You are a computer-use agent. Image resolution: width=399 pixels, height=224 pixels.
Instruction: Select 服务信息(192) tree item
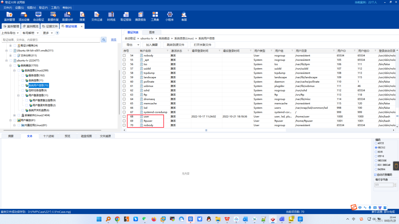pyautogui.click(x=37, y=76)
